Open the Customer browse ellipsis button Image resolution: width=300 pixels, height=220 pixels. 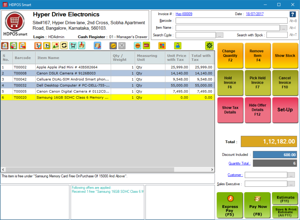(x=291, y=175)
